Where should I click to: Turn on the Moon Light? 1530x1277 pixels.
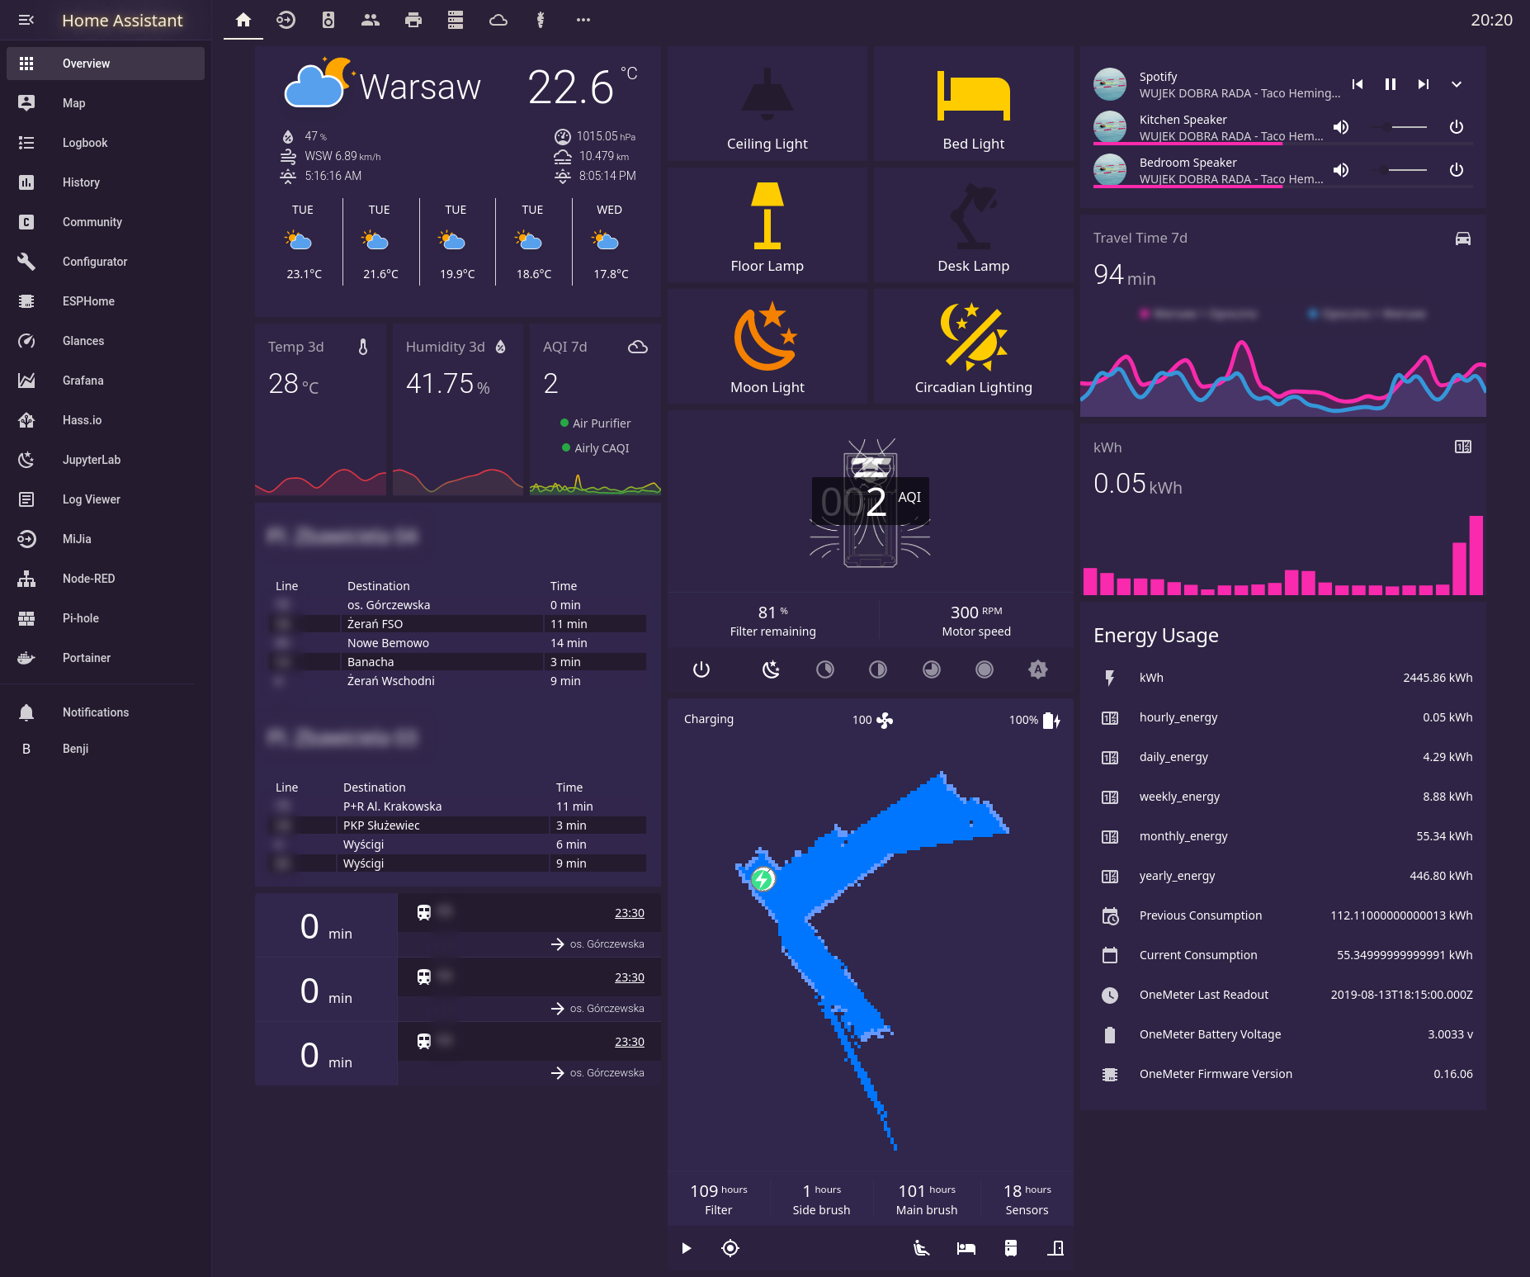tap(767, 347)
